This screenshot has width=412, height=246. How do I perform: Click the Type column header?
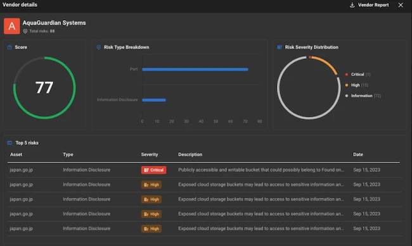click(x=68, y=154)
